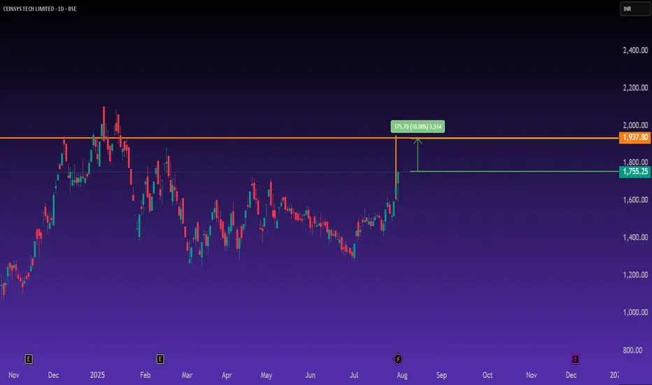Image resolution: width=652 pixels, height=385 pixels.
Task: Click the 1,000.00 price axis label
Action: [x=635, y=312]
